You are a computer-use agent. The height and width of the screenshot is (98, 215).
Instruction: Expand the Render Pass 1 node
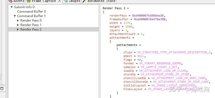tap(18, 25)
